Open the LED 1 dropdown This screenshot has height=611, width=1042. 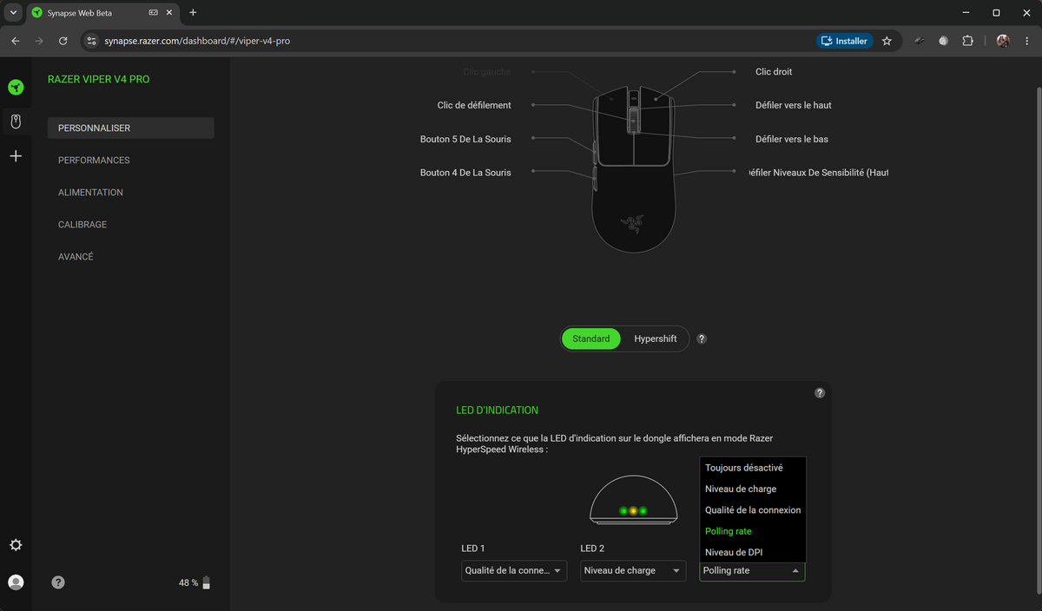tap(514, 571)
